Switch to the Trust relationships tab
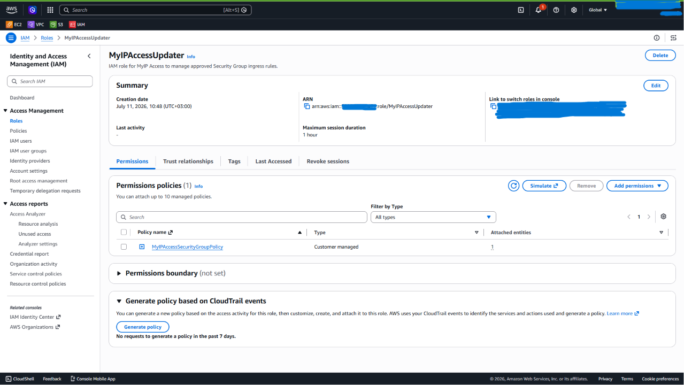This screenshot has height=385, width=684. coord(188,161)
